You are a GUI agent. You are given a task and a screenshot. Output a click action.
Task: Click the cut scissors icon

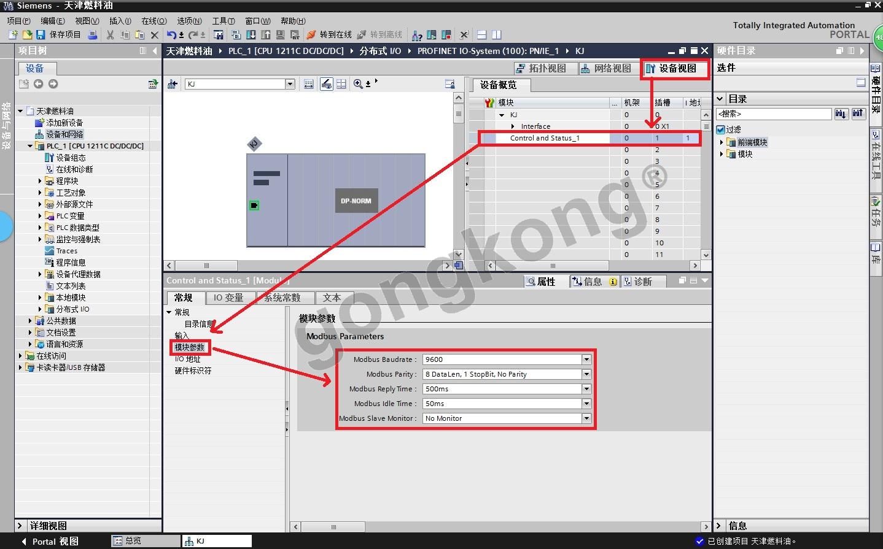[111, 35]
